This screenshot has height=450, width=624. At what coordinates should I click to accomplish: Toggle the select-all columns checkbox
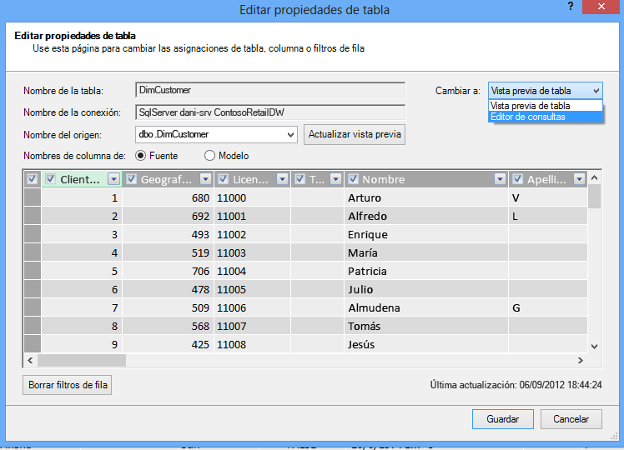pos(33,179)
